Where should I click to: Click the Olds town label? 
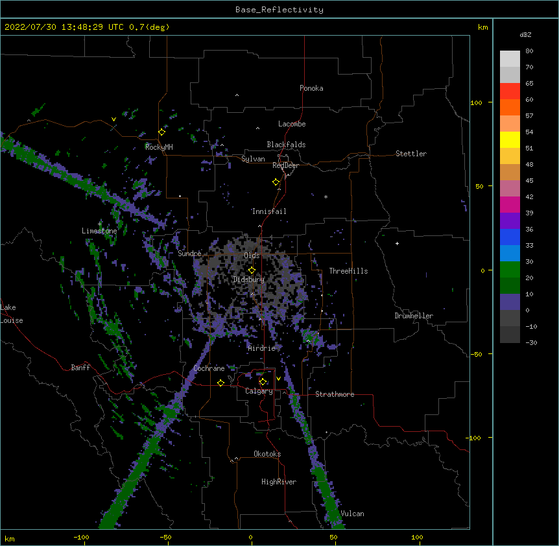[252, 255]
